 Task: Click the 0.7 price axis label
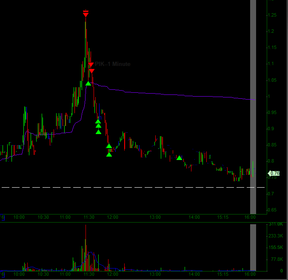point(271,194)
